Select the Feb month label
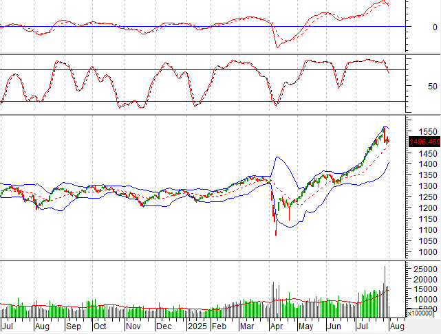Image resolution: width=441 pixels, height=334 pixels. 219,326
